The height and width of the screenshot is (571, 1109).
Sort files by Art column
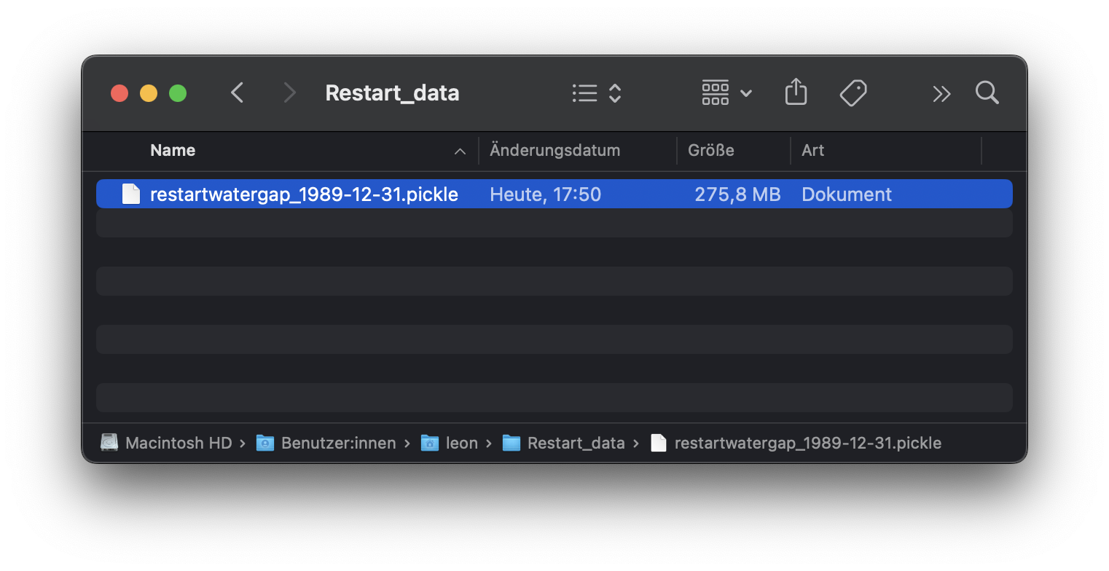[x=812, y=151]
